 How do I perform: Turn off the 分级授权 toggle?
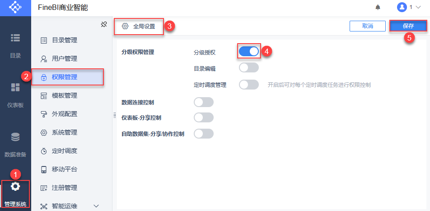(x=249, y=51)
